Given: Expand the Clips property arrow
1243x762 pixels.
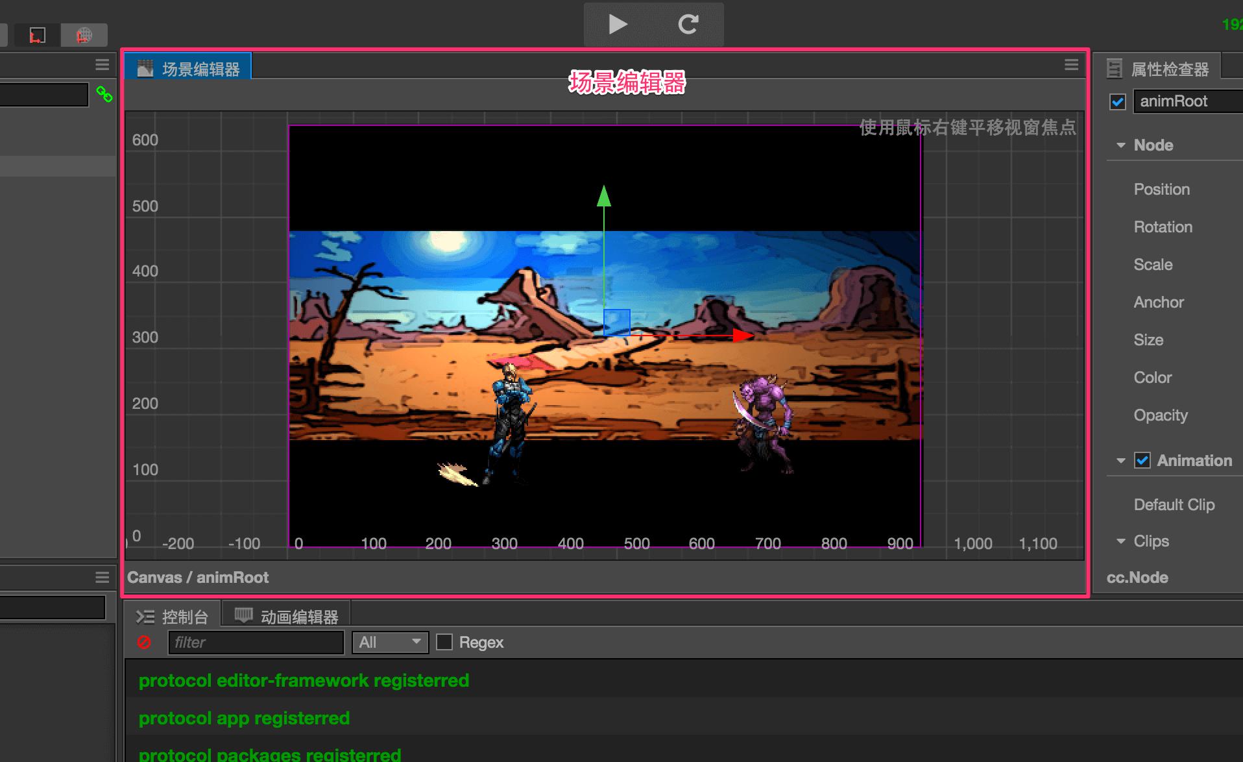Looking at the screenshot, I should pyautogui.click(x=1120, y=541).
